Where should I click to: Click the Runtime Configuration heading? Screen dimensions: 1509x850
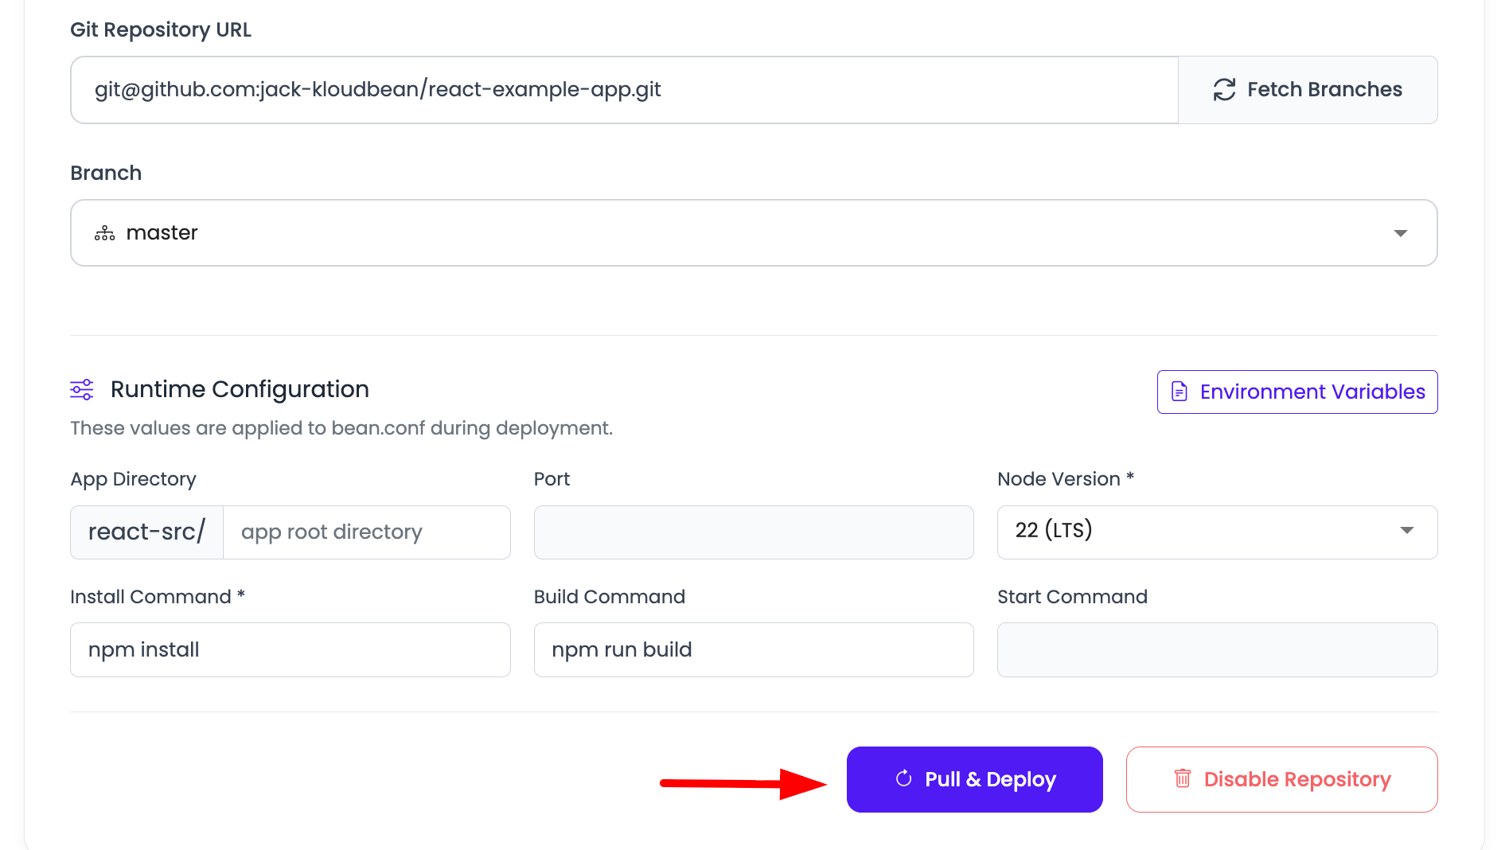tap(240, 389)
